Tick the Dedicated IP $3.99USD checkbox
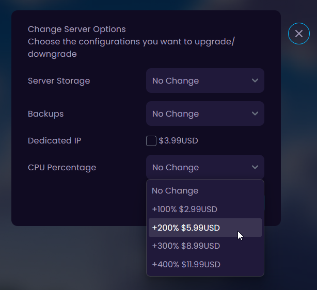Viewport: 317px width, 290px height. (x=151, y=141)
